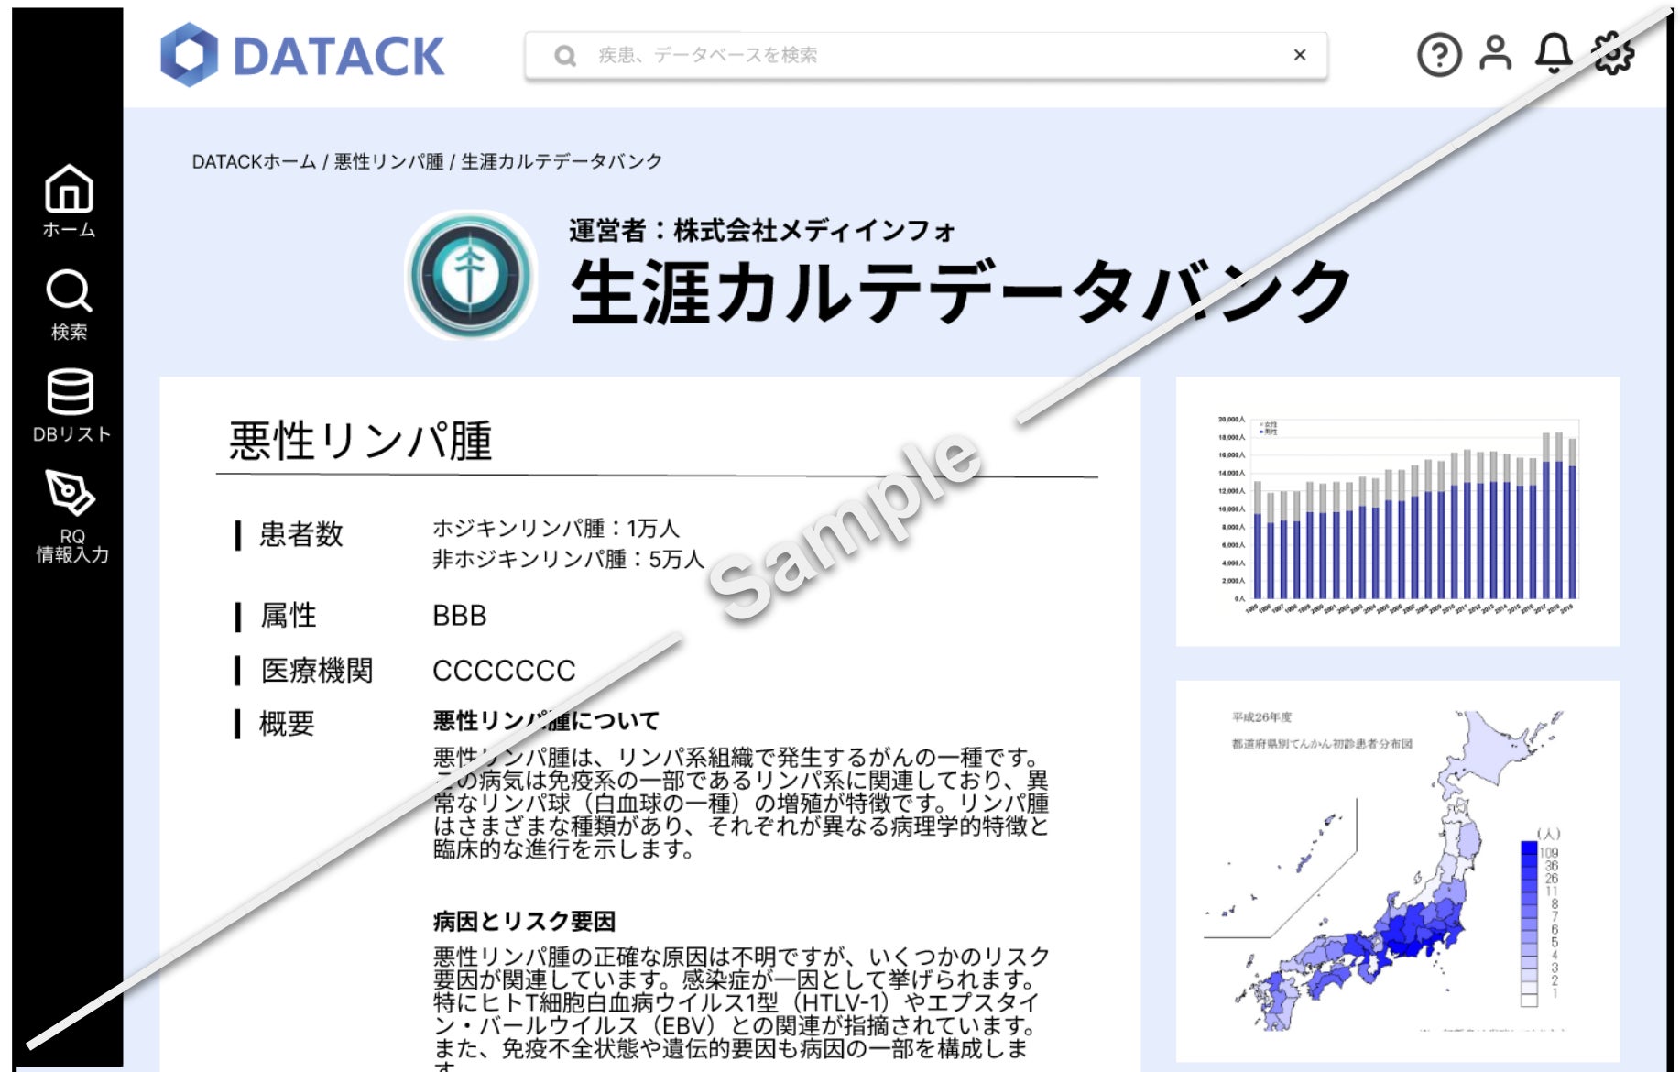The height and width of the screenshot is (1072, 1680).
Task: Click the 運営者：株式会社メディインフォ text
Action: click(761, 230)
